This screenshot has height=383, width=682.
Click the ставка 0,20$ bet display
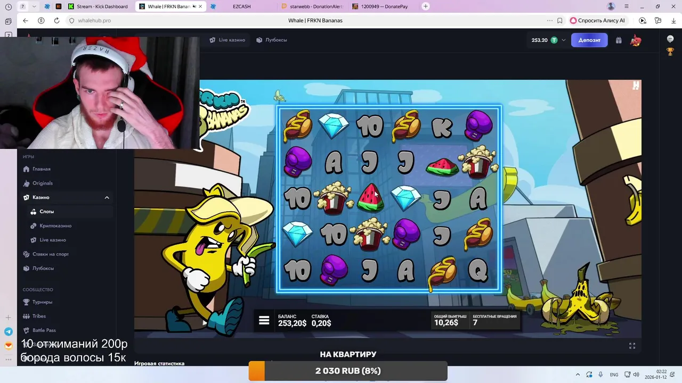pos(321,320)
